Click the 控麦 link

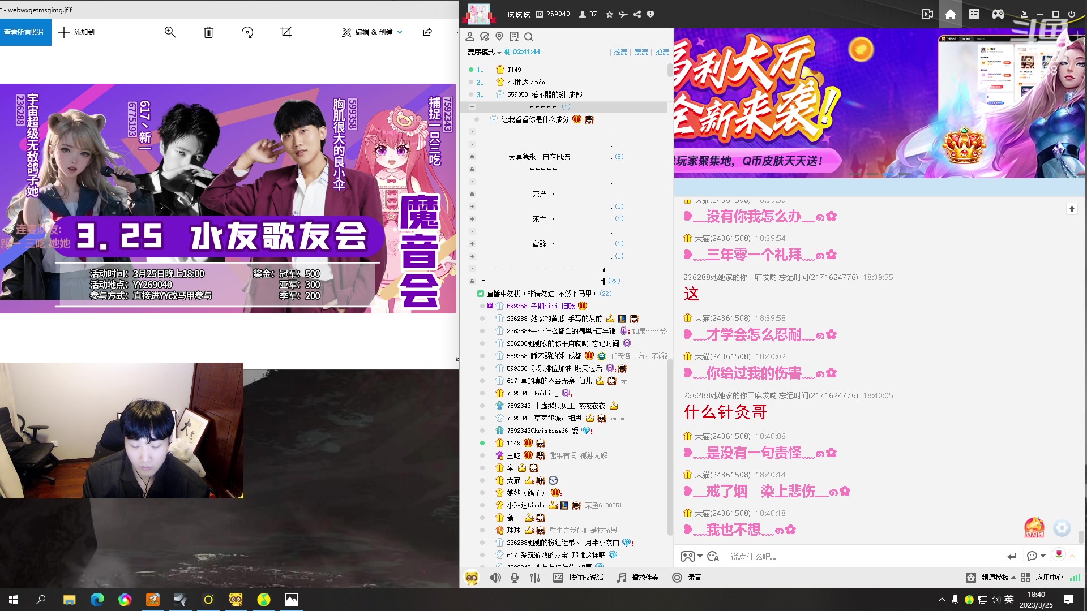(x=620, y=51)
